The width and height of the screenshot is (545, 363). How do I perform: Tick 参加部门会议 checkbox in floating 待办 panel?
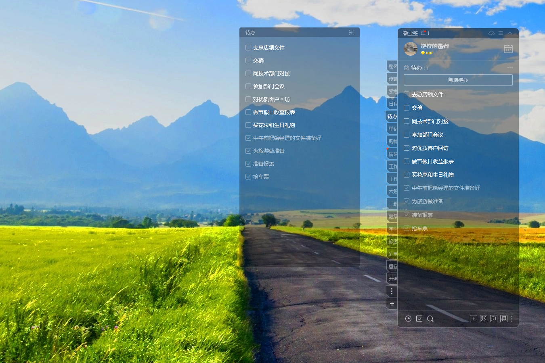click(248, 86)
